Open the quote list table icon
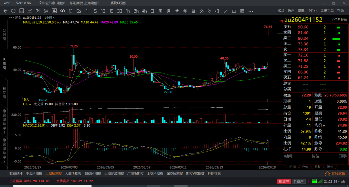 tap(22, 11)
